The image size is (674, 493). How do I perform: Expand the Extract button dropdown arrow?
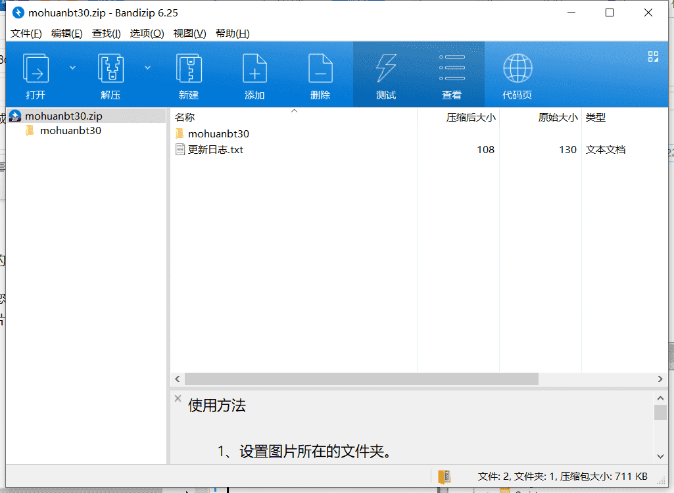click(147, 68)
